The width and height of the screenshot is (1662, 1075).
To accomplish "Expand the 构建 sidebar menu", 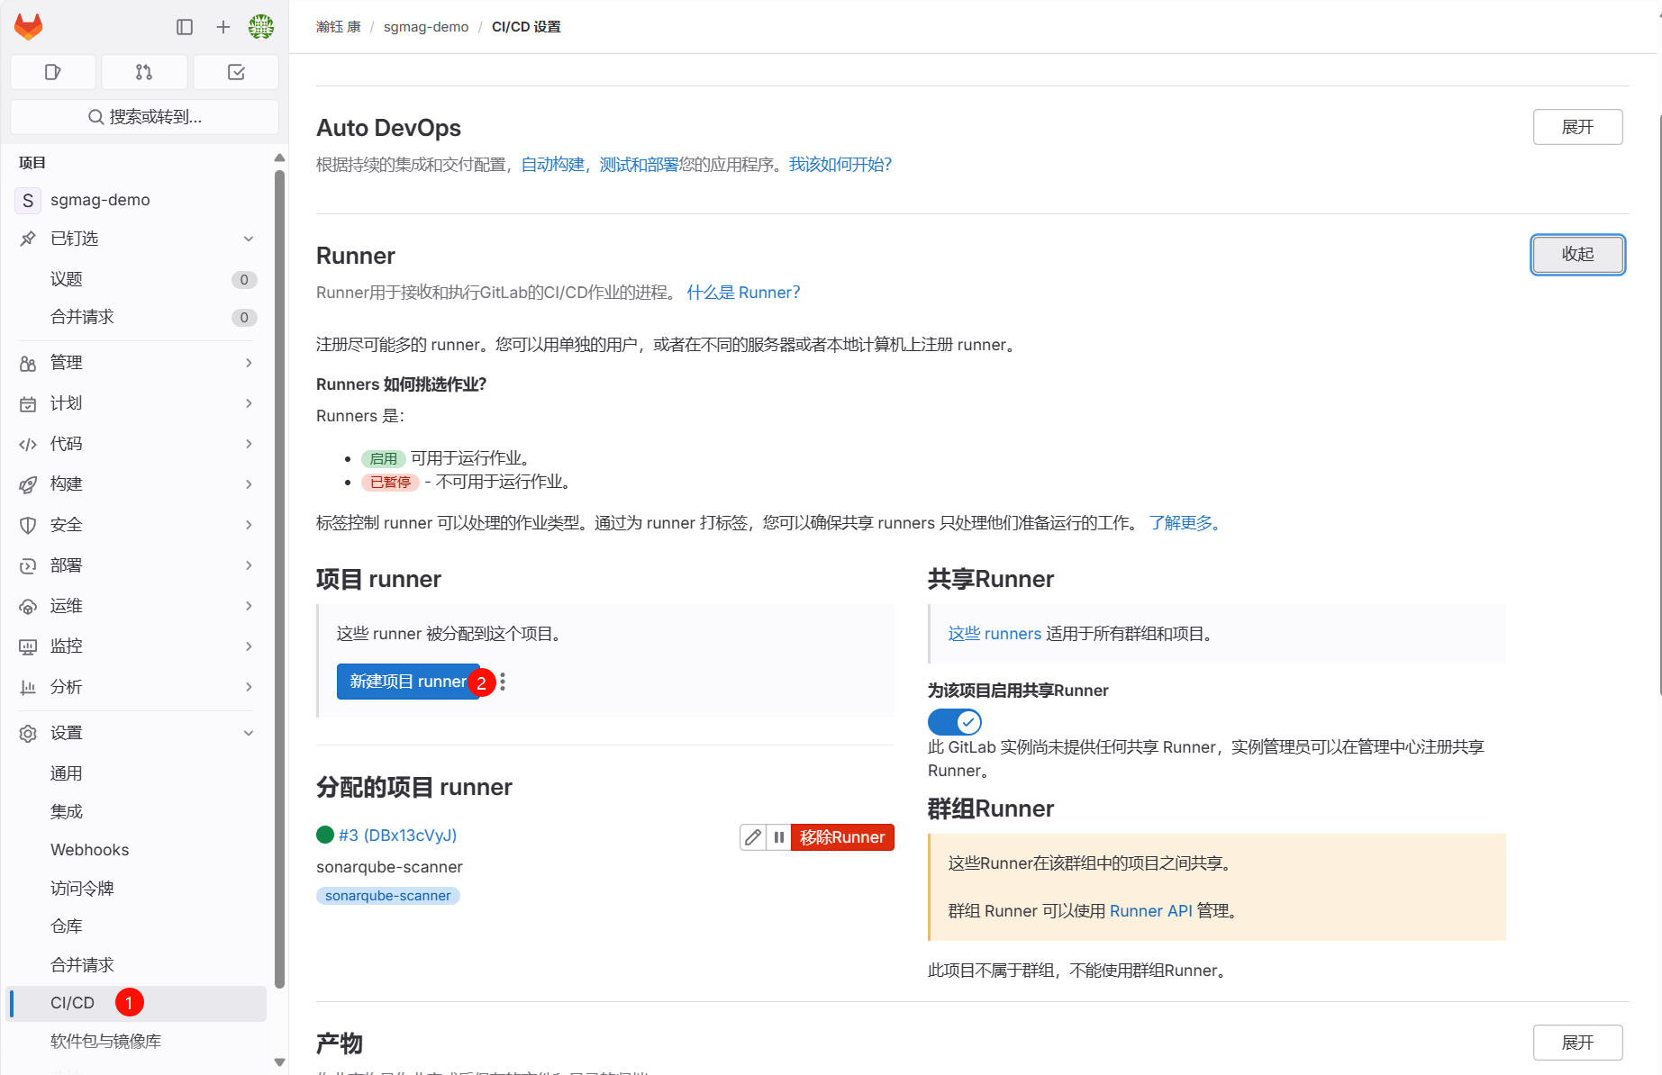I will [135, 484].
